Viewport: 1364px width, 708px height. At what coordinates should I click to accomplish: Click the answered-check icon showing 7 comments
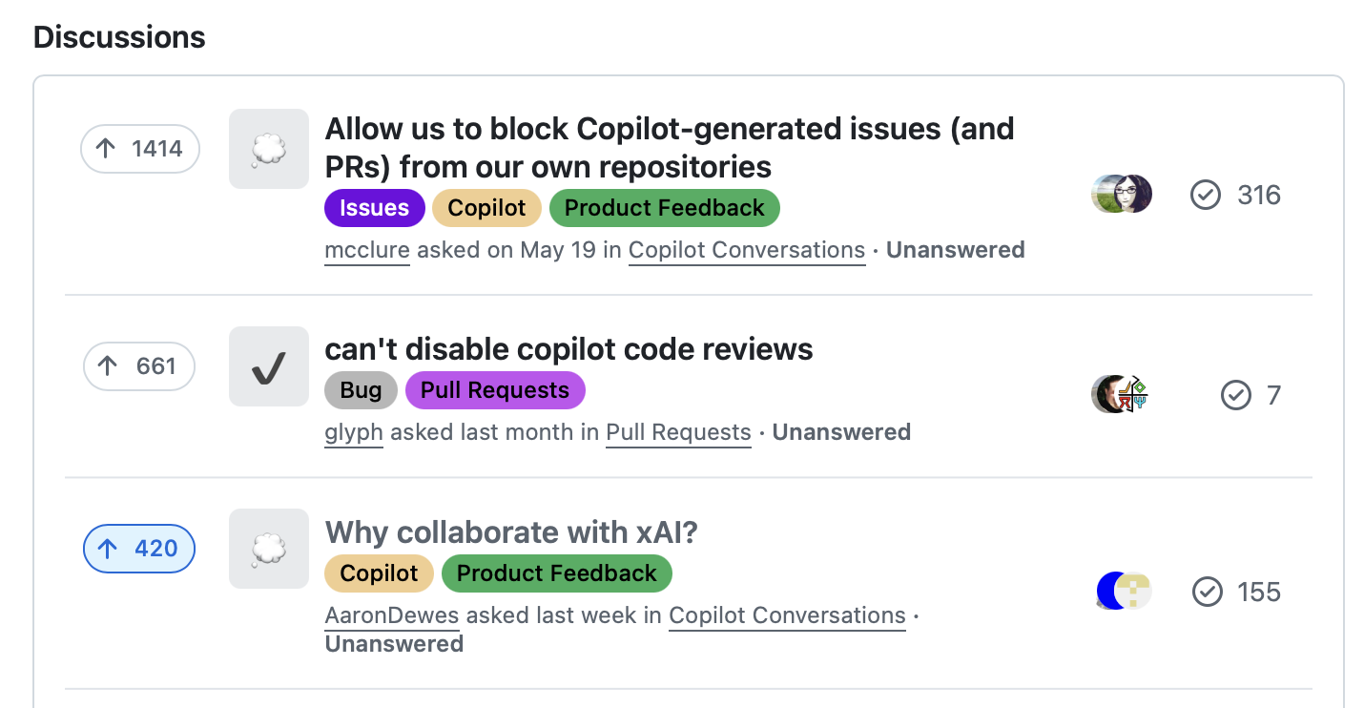coord(1237,394)
